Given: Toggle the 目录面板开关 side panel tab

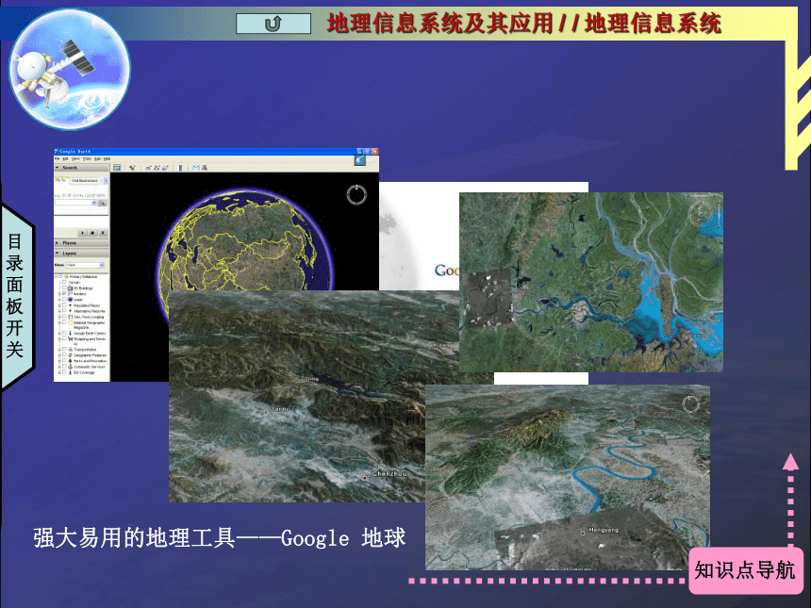Looking at the screenshot, I should pyautogui.click(x=16, y=296).
